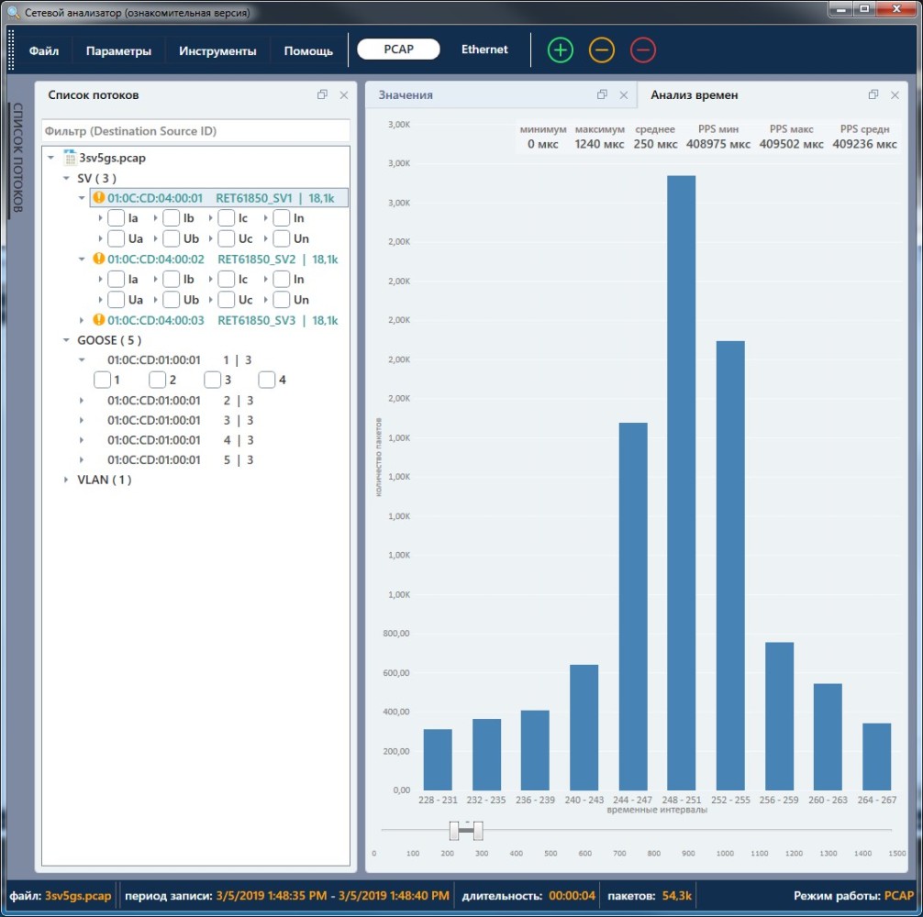
Task: Click the orange minus remove button
Action: (602, 50)
